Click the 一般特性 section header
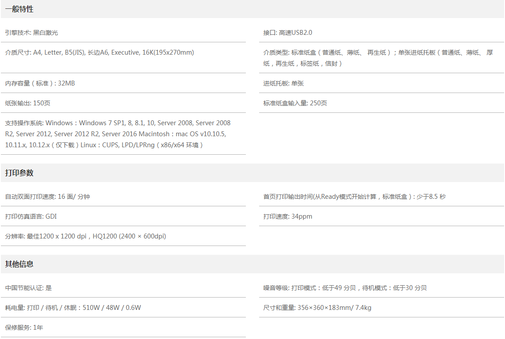 (x=19, y=9)
